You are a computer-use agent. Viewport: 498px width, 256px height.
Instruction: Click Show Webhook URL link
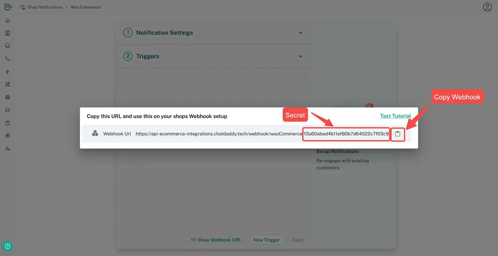[x=216, y=240]
